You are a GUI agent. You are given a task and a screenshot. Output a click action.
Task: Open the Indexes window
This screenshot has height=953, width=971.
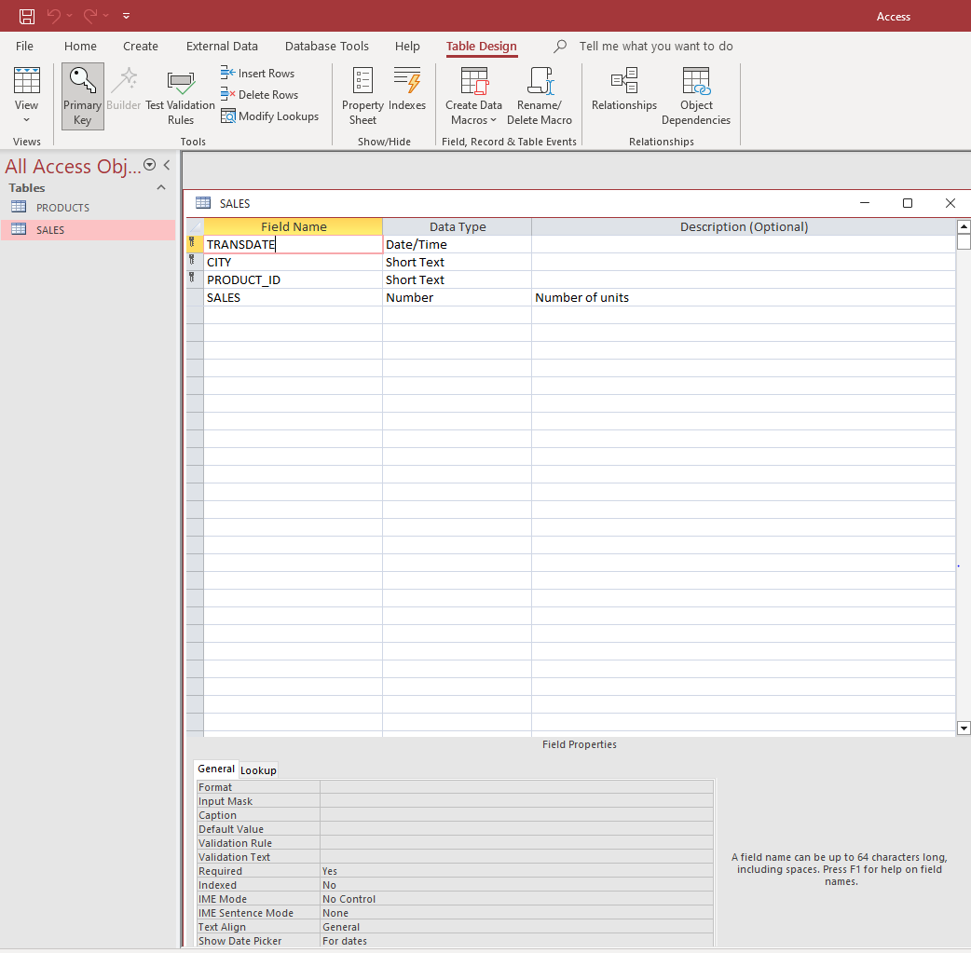(407, 89)
